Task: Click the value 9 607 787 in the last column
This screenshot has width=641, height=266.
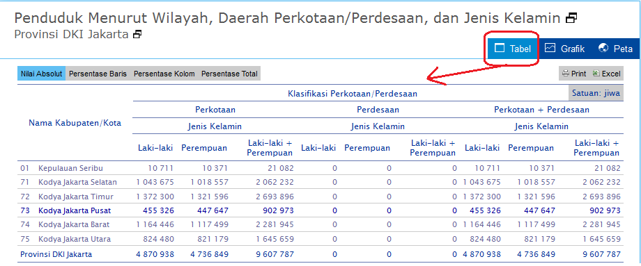Action: point(602,255)
